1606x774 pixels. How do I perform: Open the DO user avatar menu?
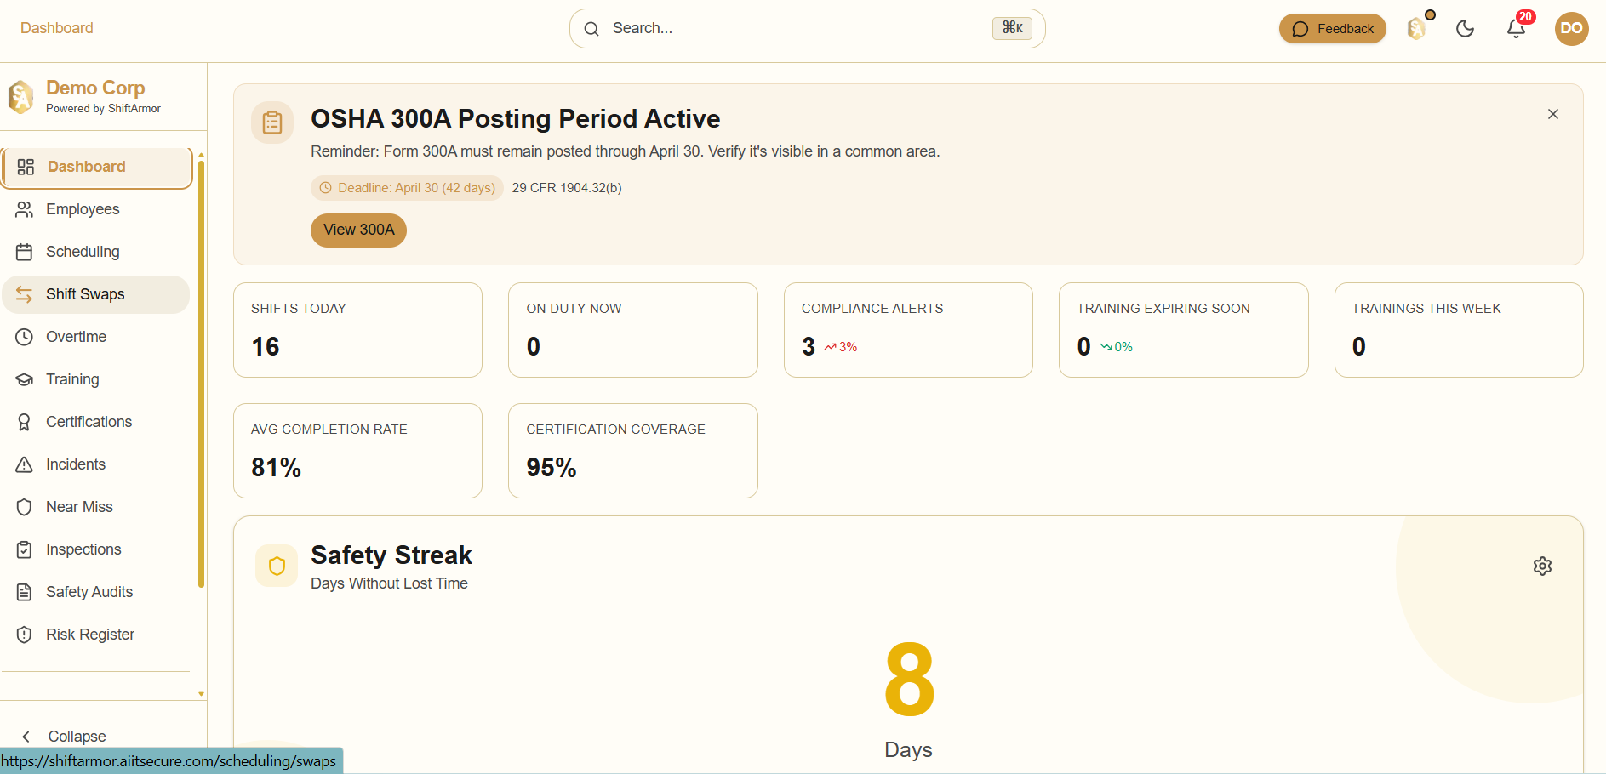coord(1571,29)
